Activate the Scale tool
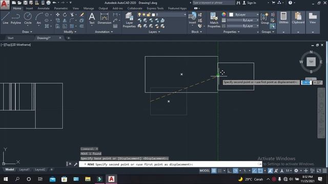328x184 pixels. pos(65,26)
